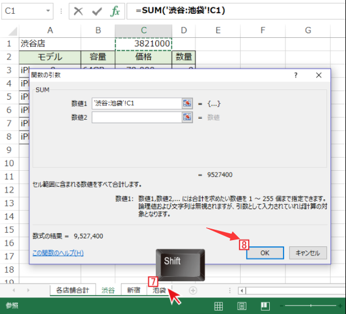Zoom in with the plus icon

click(x=340, y=306)
